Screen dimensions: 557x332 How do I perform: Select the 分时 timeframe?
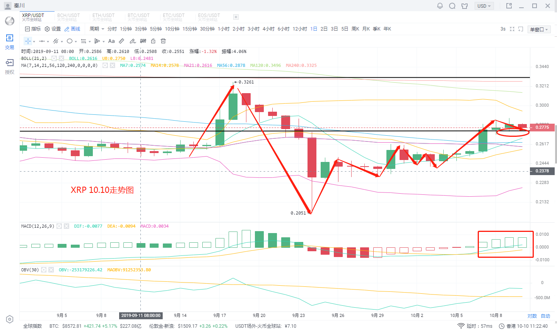coord(112,29)
